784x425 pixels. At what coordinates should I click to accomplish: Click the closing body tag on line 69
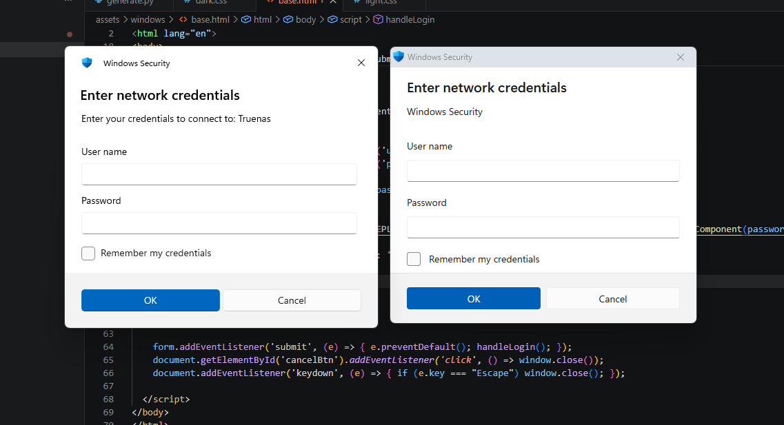click(150, 412)
